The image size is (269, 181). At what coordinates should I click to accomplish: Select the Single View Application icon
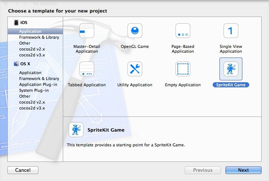coord(231,31)
